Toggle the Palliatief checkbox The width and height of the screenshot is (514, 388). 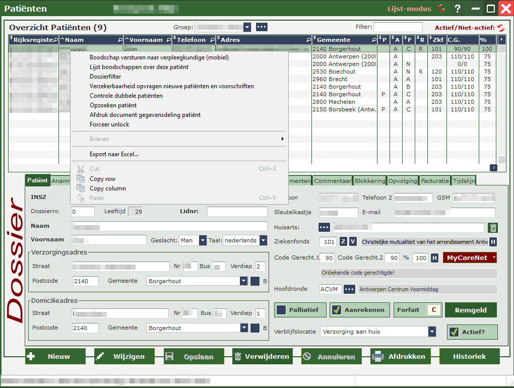coord(281,310)
